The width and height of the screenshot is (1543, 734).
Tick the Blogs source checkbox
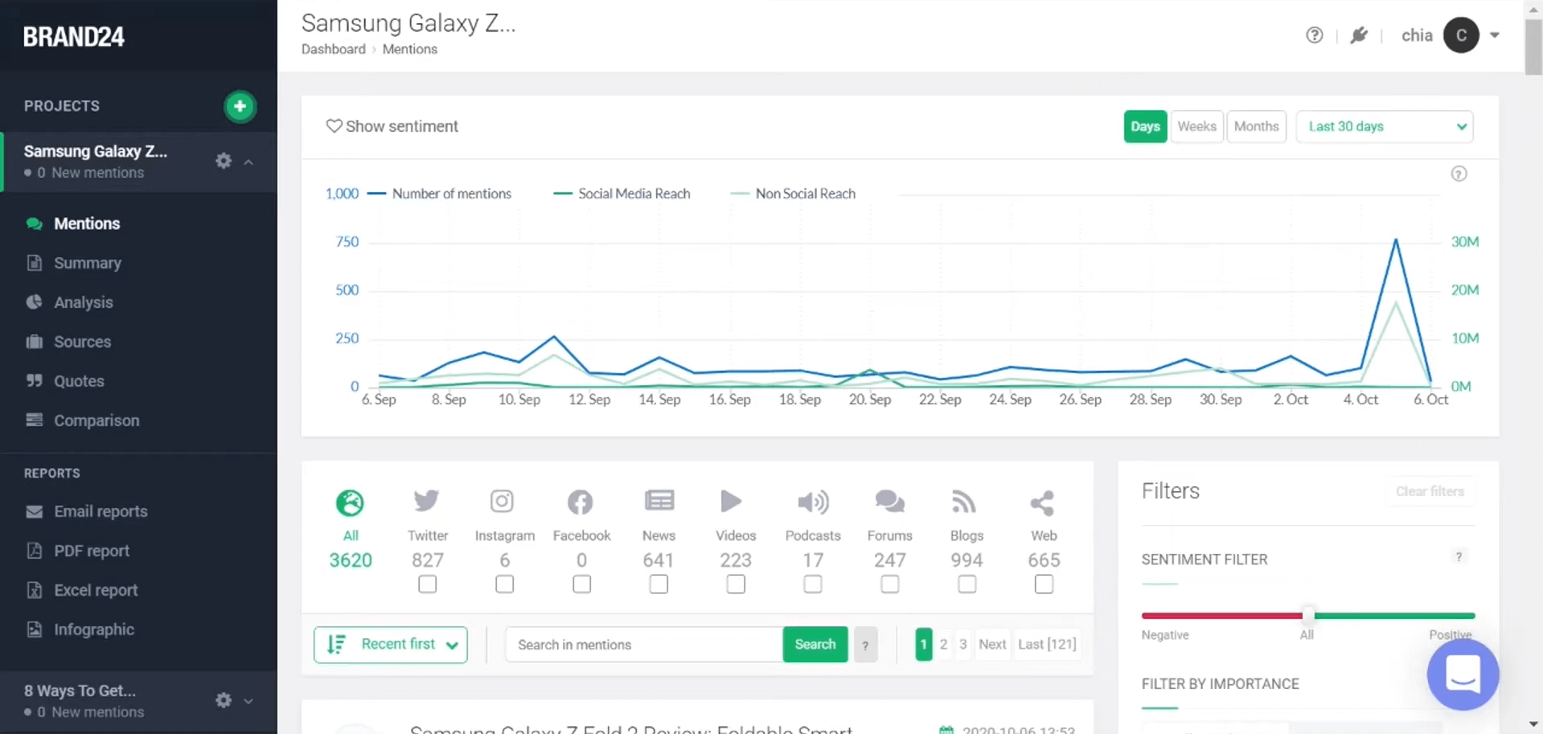966,584
